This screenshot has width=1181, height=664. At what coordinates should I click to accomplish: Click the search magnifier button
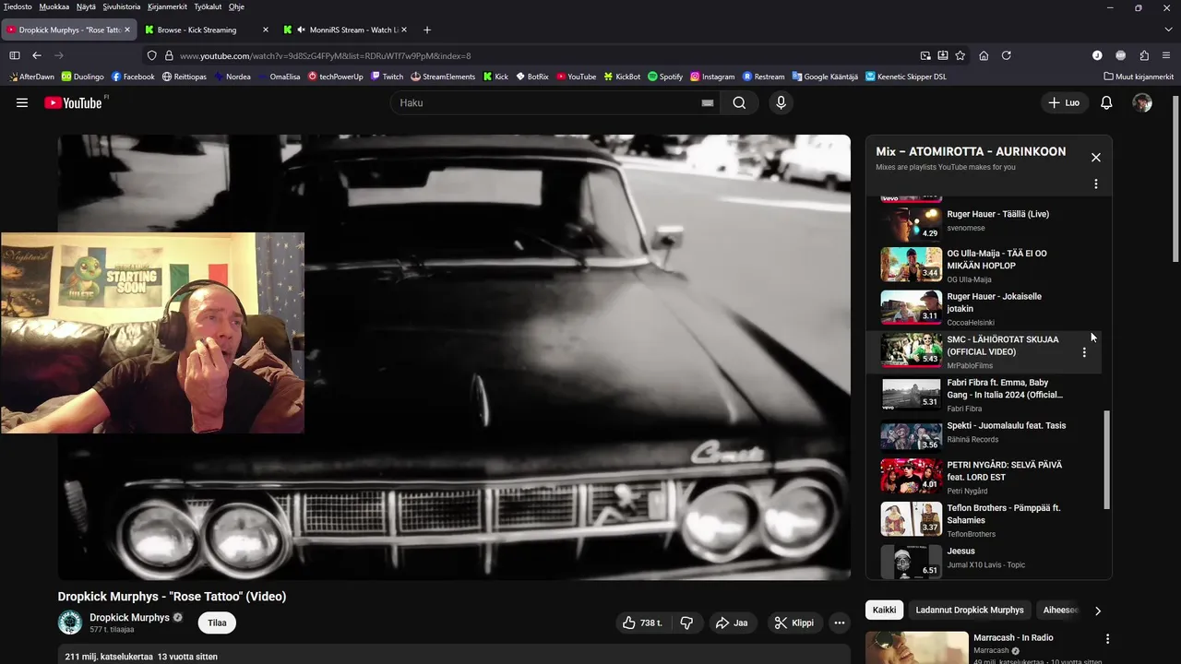739,103
